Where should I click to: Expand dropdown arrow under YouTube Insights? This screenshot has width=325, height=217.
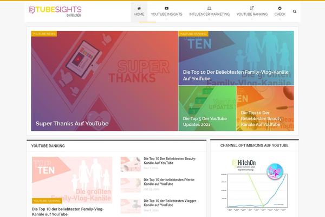166,19
